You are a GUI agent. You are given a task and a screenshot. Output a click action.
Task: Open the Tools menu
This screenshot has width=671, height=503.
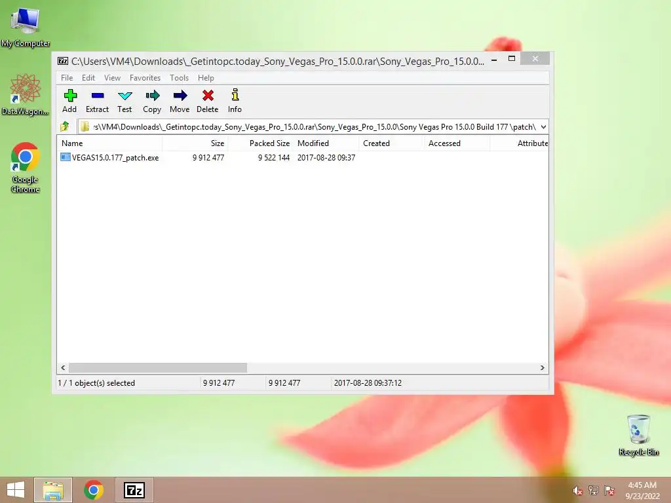(179, 78)
